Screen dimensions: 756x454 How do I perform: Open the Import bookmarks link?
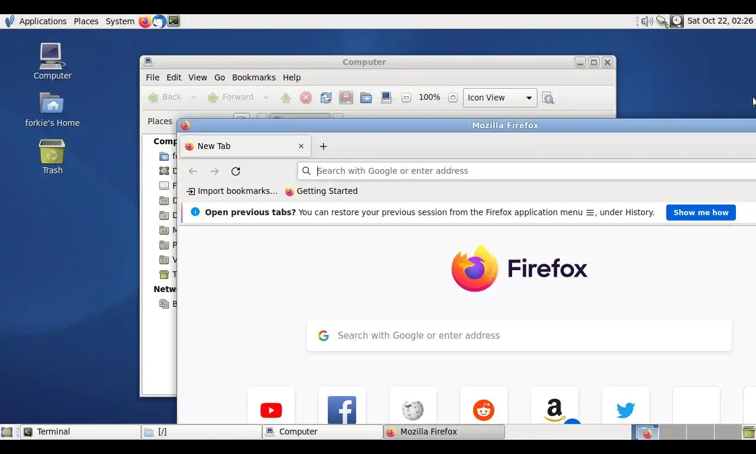point(232,192)
